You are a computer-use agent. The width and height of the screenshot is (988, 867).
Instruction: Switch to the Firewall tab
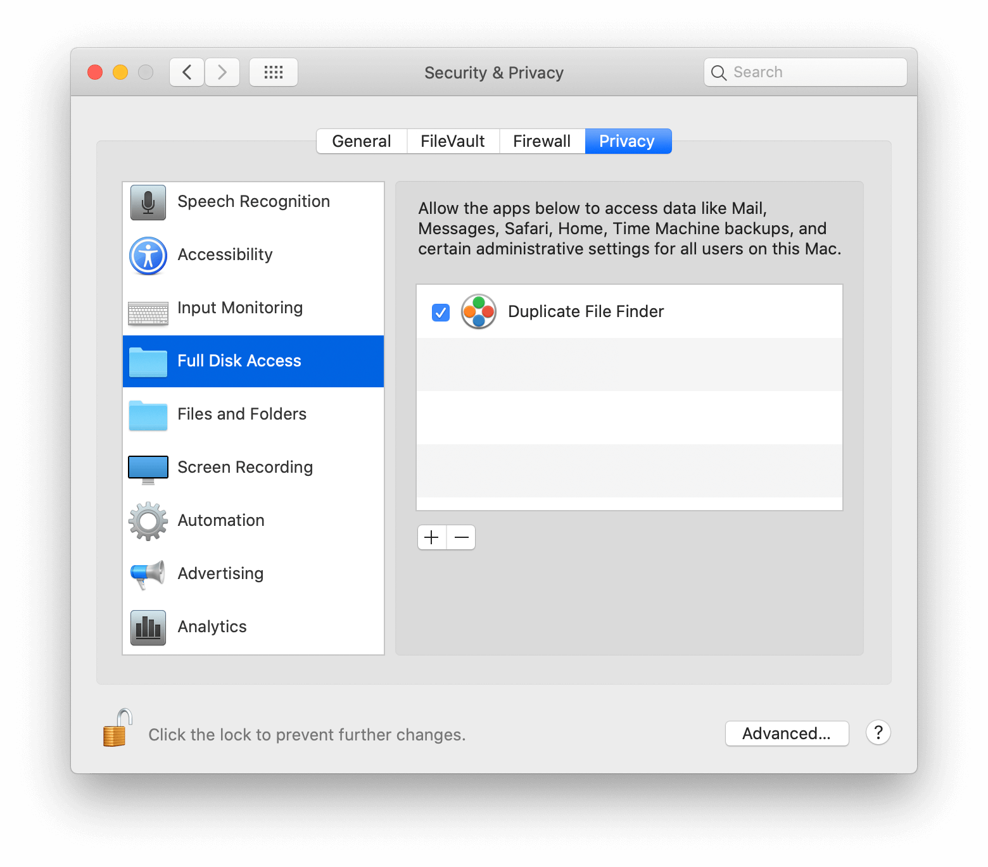pyautogui.click(x=541, y=140)
